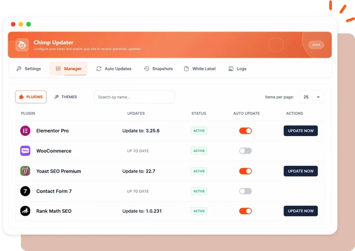Click the pin icon beside Themes
The image size is (355, 251).
(x=57, y=97)
